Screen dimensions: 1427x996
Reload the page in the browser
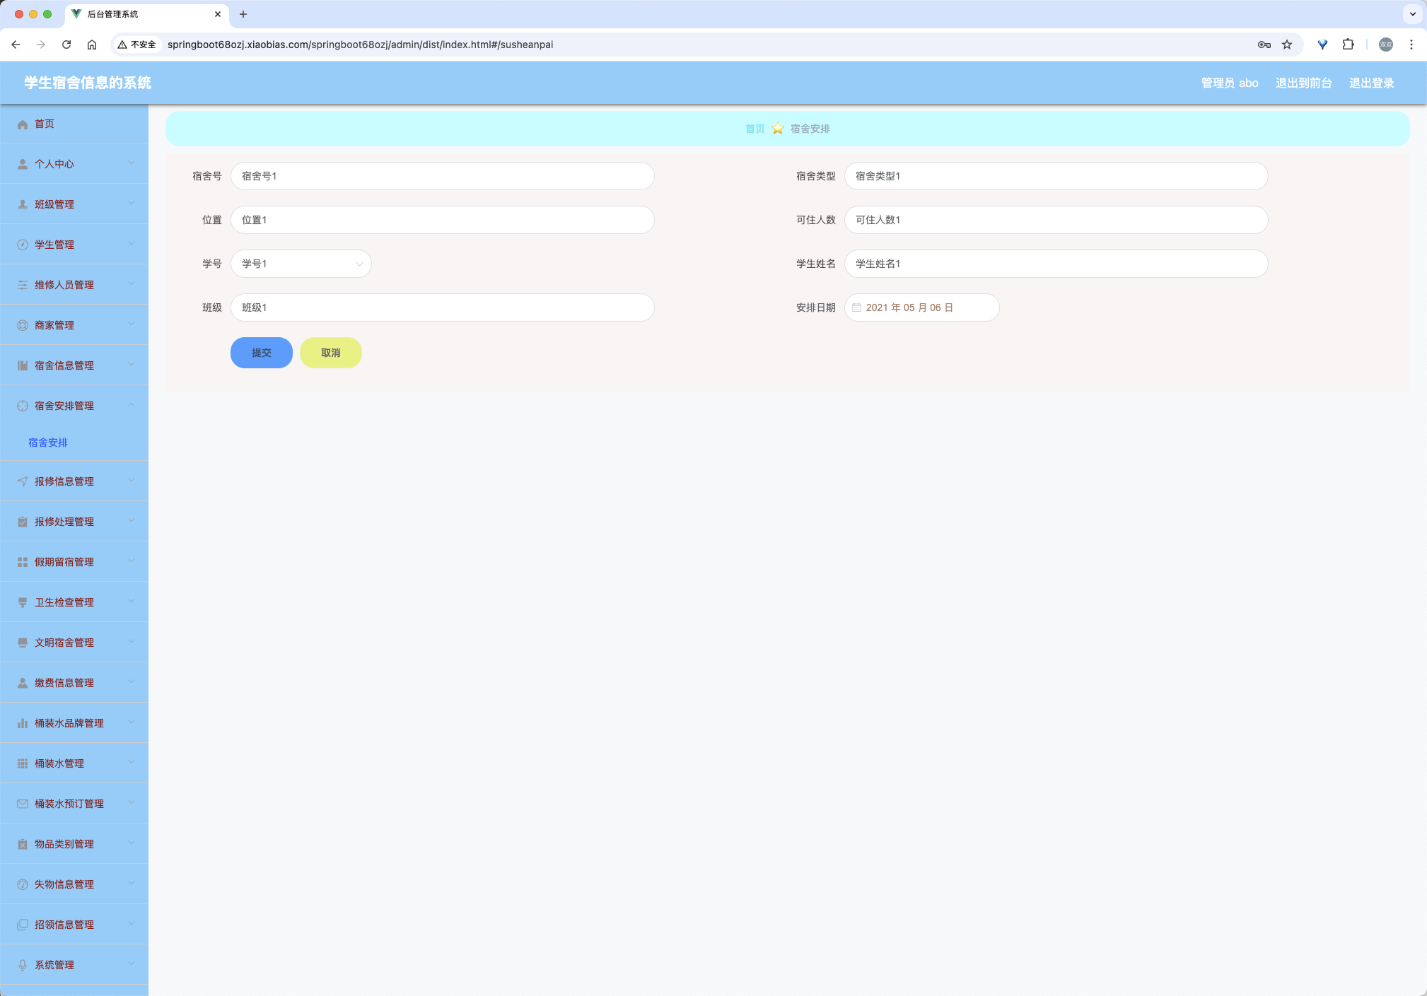(x=66, y=45)
